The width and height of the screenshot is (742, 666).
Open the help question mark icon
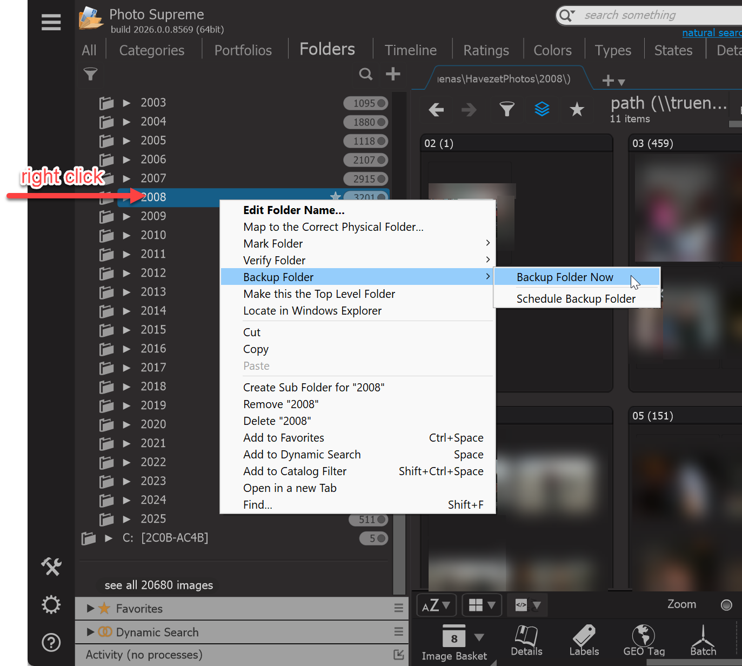(51, 642)
